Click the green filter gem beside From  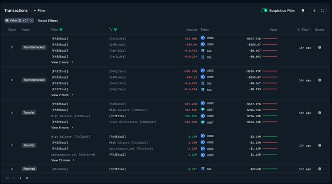pyautogui.click(x=61, y=29)
